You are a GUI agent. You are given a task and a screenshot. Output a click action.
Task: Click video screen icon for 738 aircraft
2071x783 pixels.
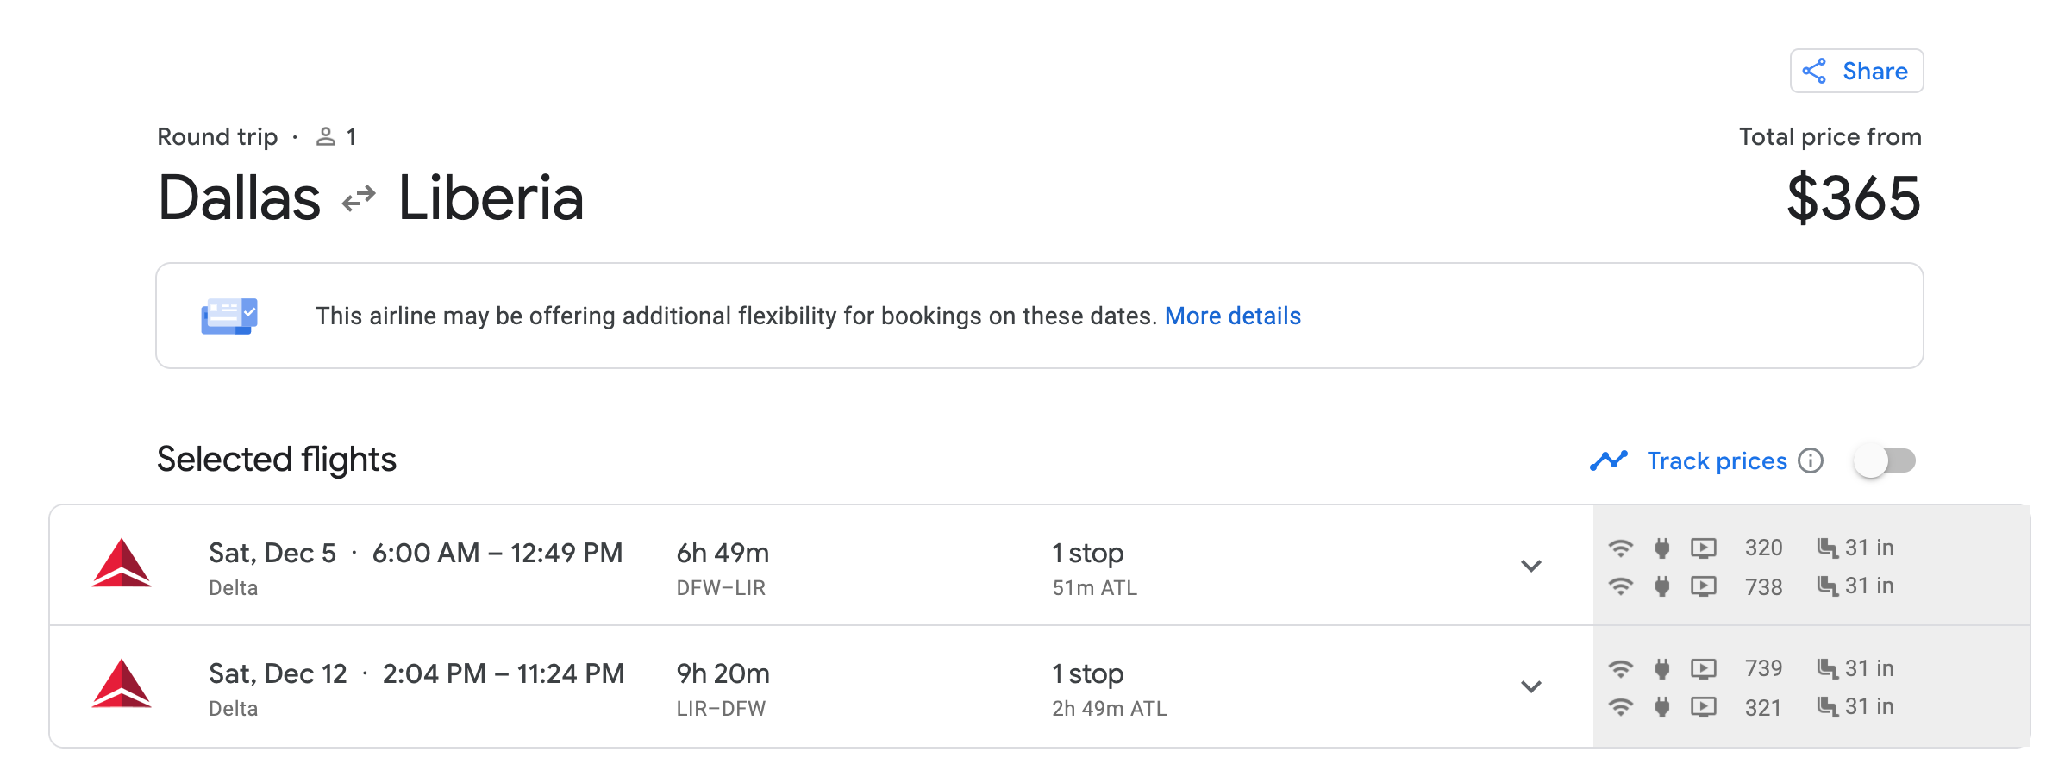point(1704,586)
